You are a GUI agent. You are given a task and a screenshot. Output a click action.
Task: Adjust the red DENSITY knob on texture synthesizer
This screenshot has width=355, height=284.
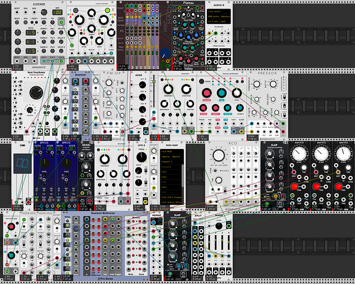tap(215, 108)
